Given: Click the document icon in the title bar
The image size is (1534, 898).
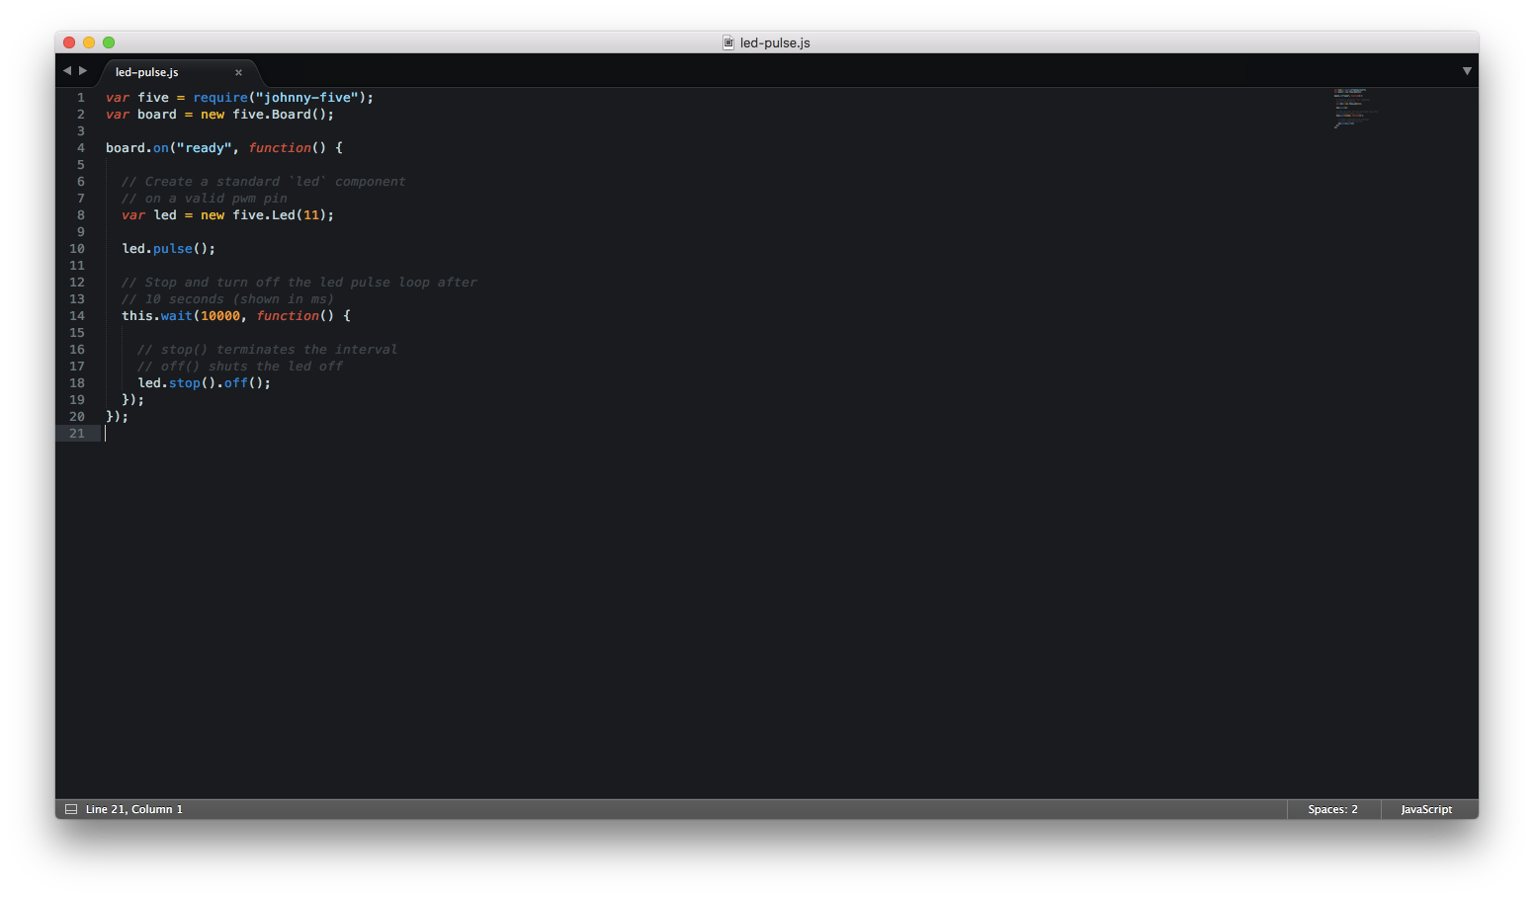Looking at the screenshot, I should [728, 42].
